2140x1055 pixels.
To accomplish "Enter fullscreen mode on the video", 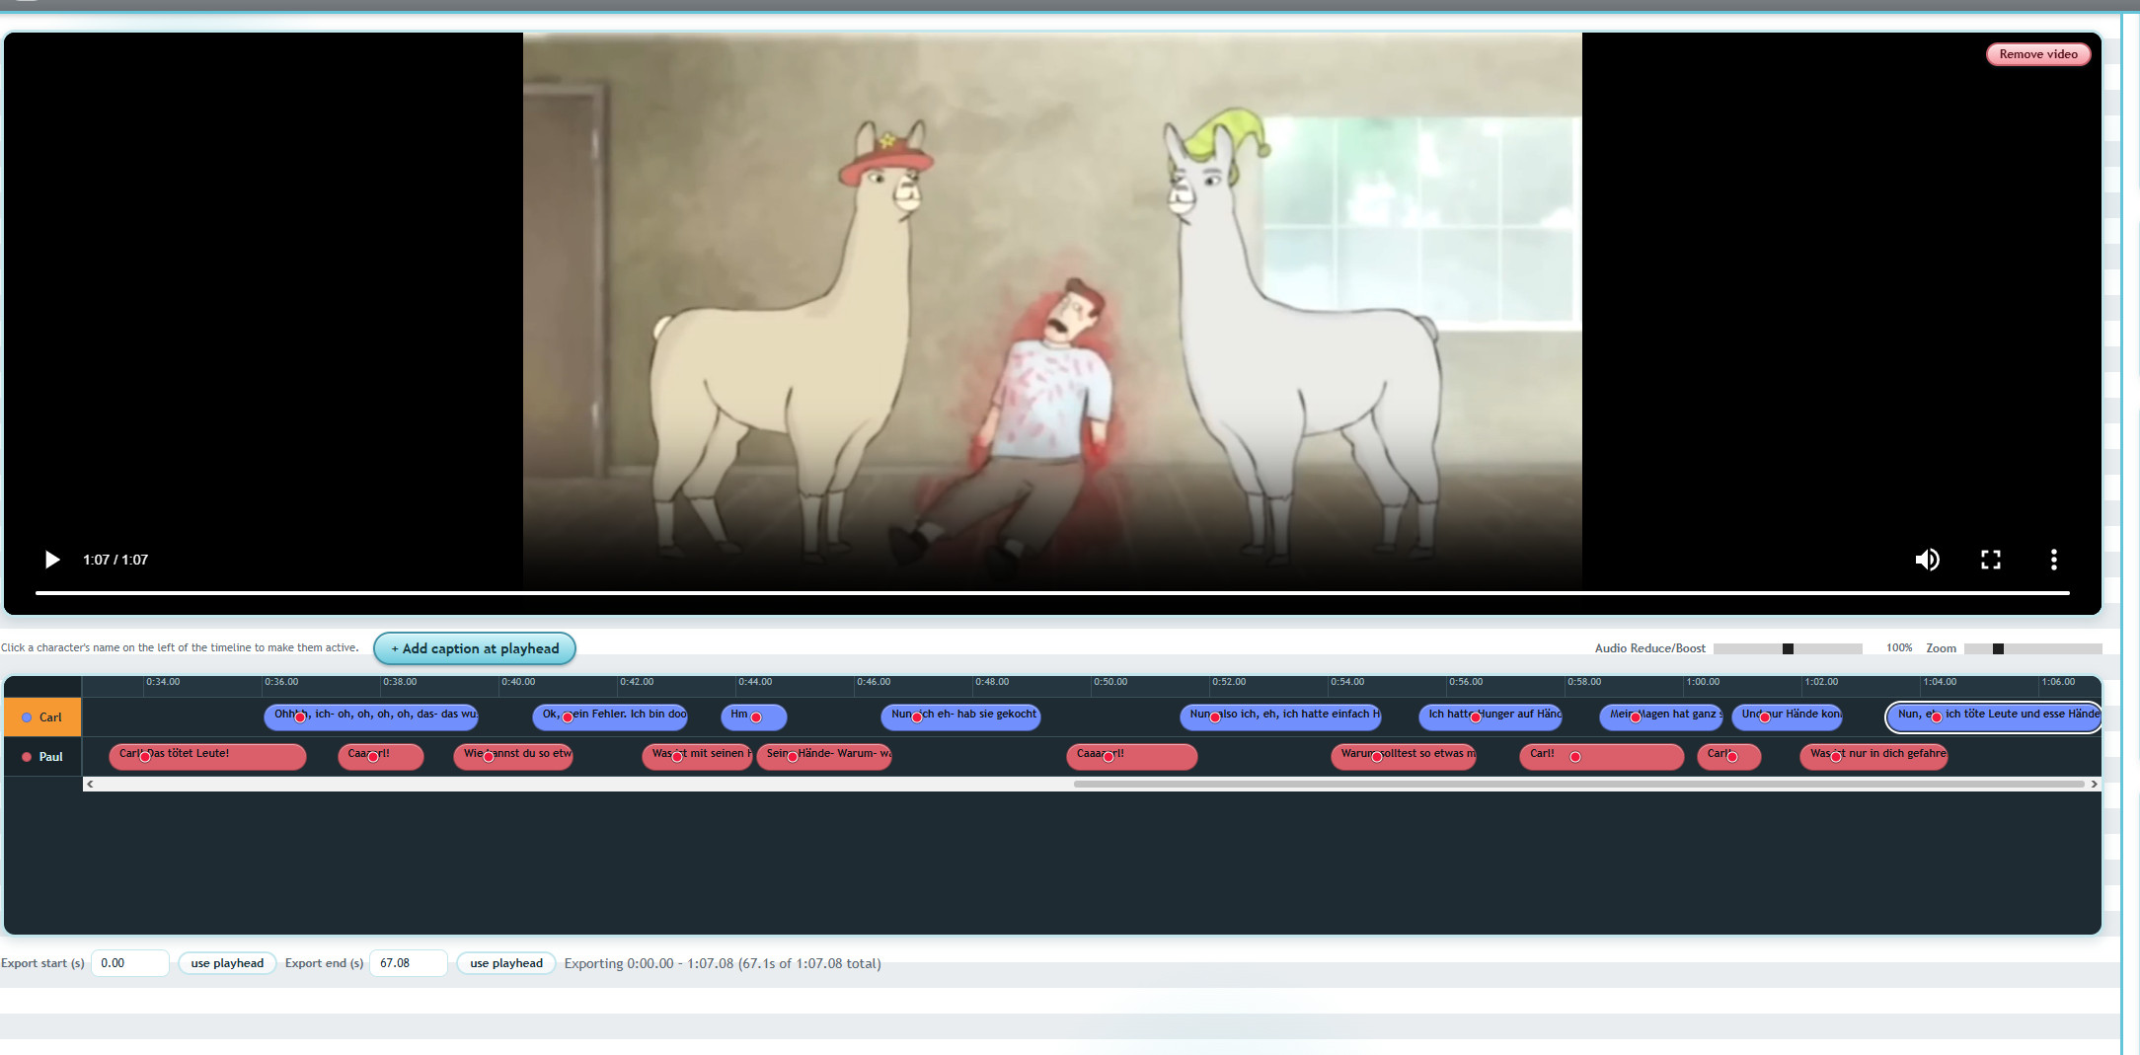I will pyautogui.click(x=1991, y=560).
